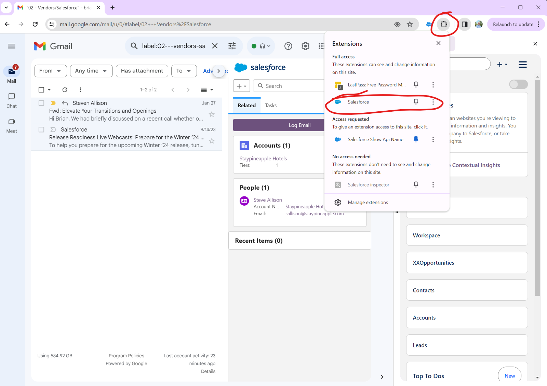Open Manage extensions
This screenshot has width=547, height=386.
(x=387, y=203)
